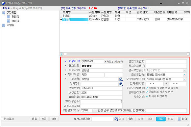Uncheck 퇴사시 체크해제 checkbox
This screenshot has width=191, height=127.
pos(147,96)
